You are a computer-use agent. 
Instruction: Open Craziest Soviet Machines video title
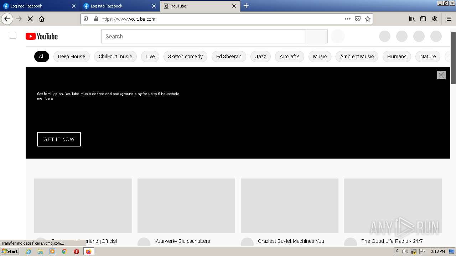[291, 241]
